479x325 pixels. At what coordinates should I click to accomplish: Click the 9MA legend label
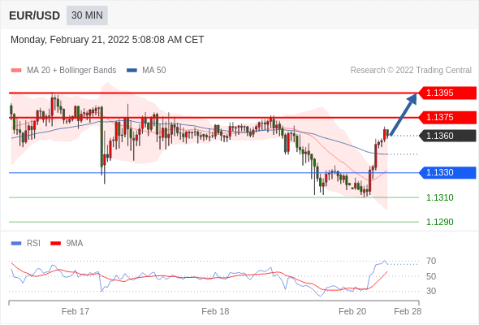coord(75,244)
